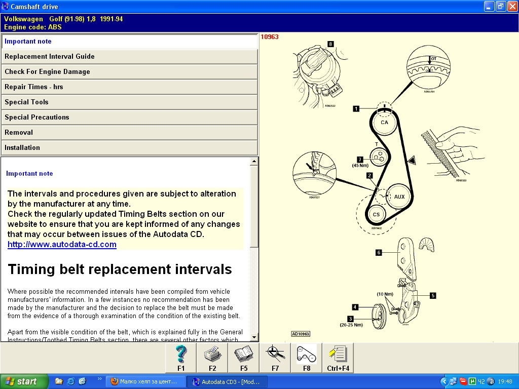Open Help with the F1 question mark icon
The image size is (519, 389).
click(x=181, y=358)
